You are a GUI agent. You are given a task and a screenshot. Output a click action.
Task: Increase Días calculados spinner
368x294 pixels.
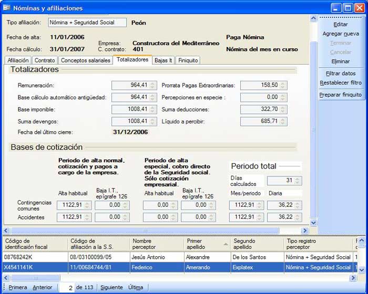pyautogui.click(x=298, y=178)
